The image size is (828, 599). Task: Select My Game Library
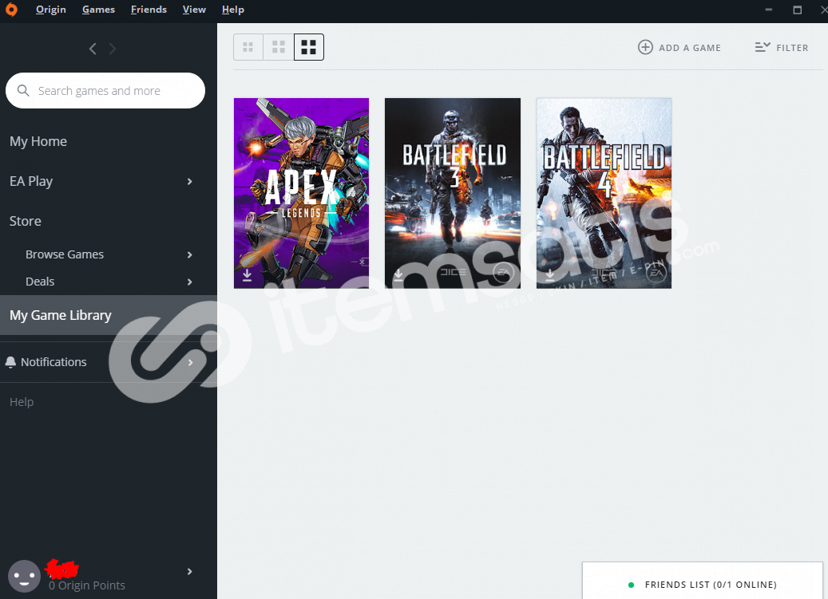tap(109, 315)
